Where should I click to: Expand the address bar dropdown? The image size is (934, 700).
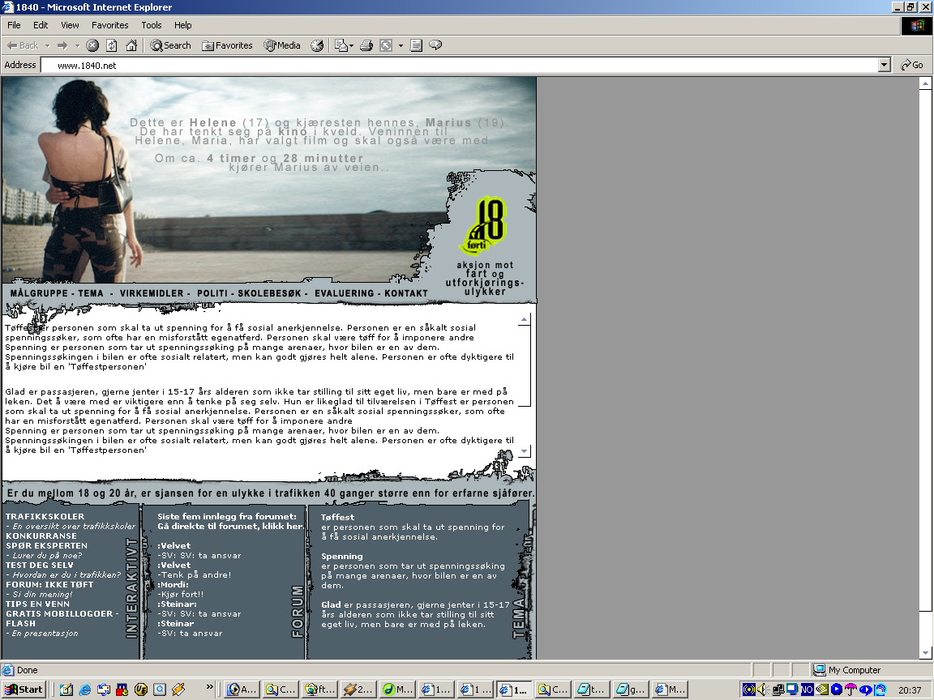[x=885, y=65]
